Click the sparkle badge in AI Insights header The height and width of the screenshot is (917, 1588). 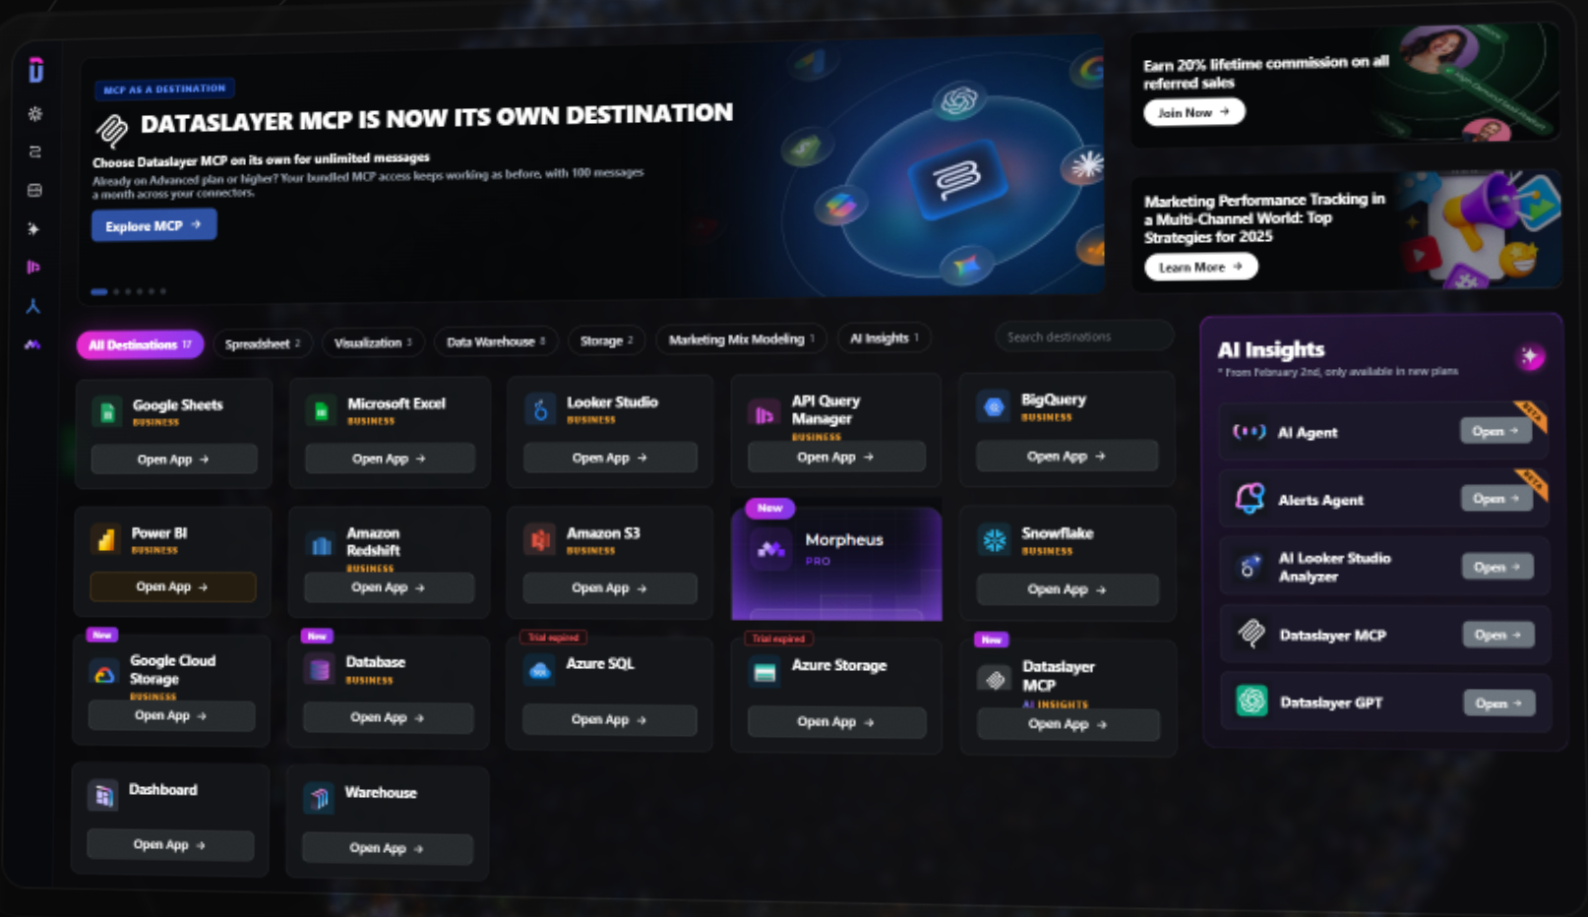click(x=1530, y=357)
